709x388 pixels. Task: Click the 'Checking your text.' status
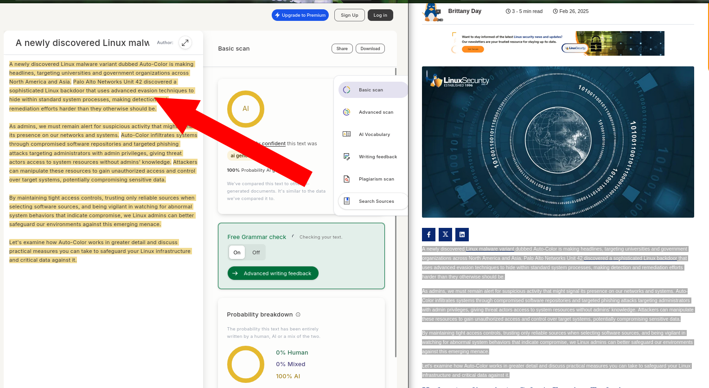(321, 237)
